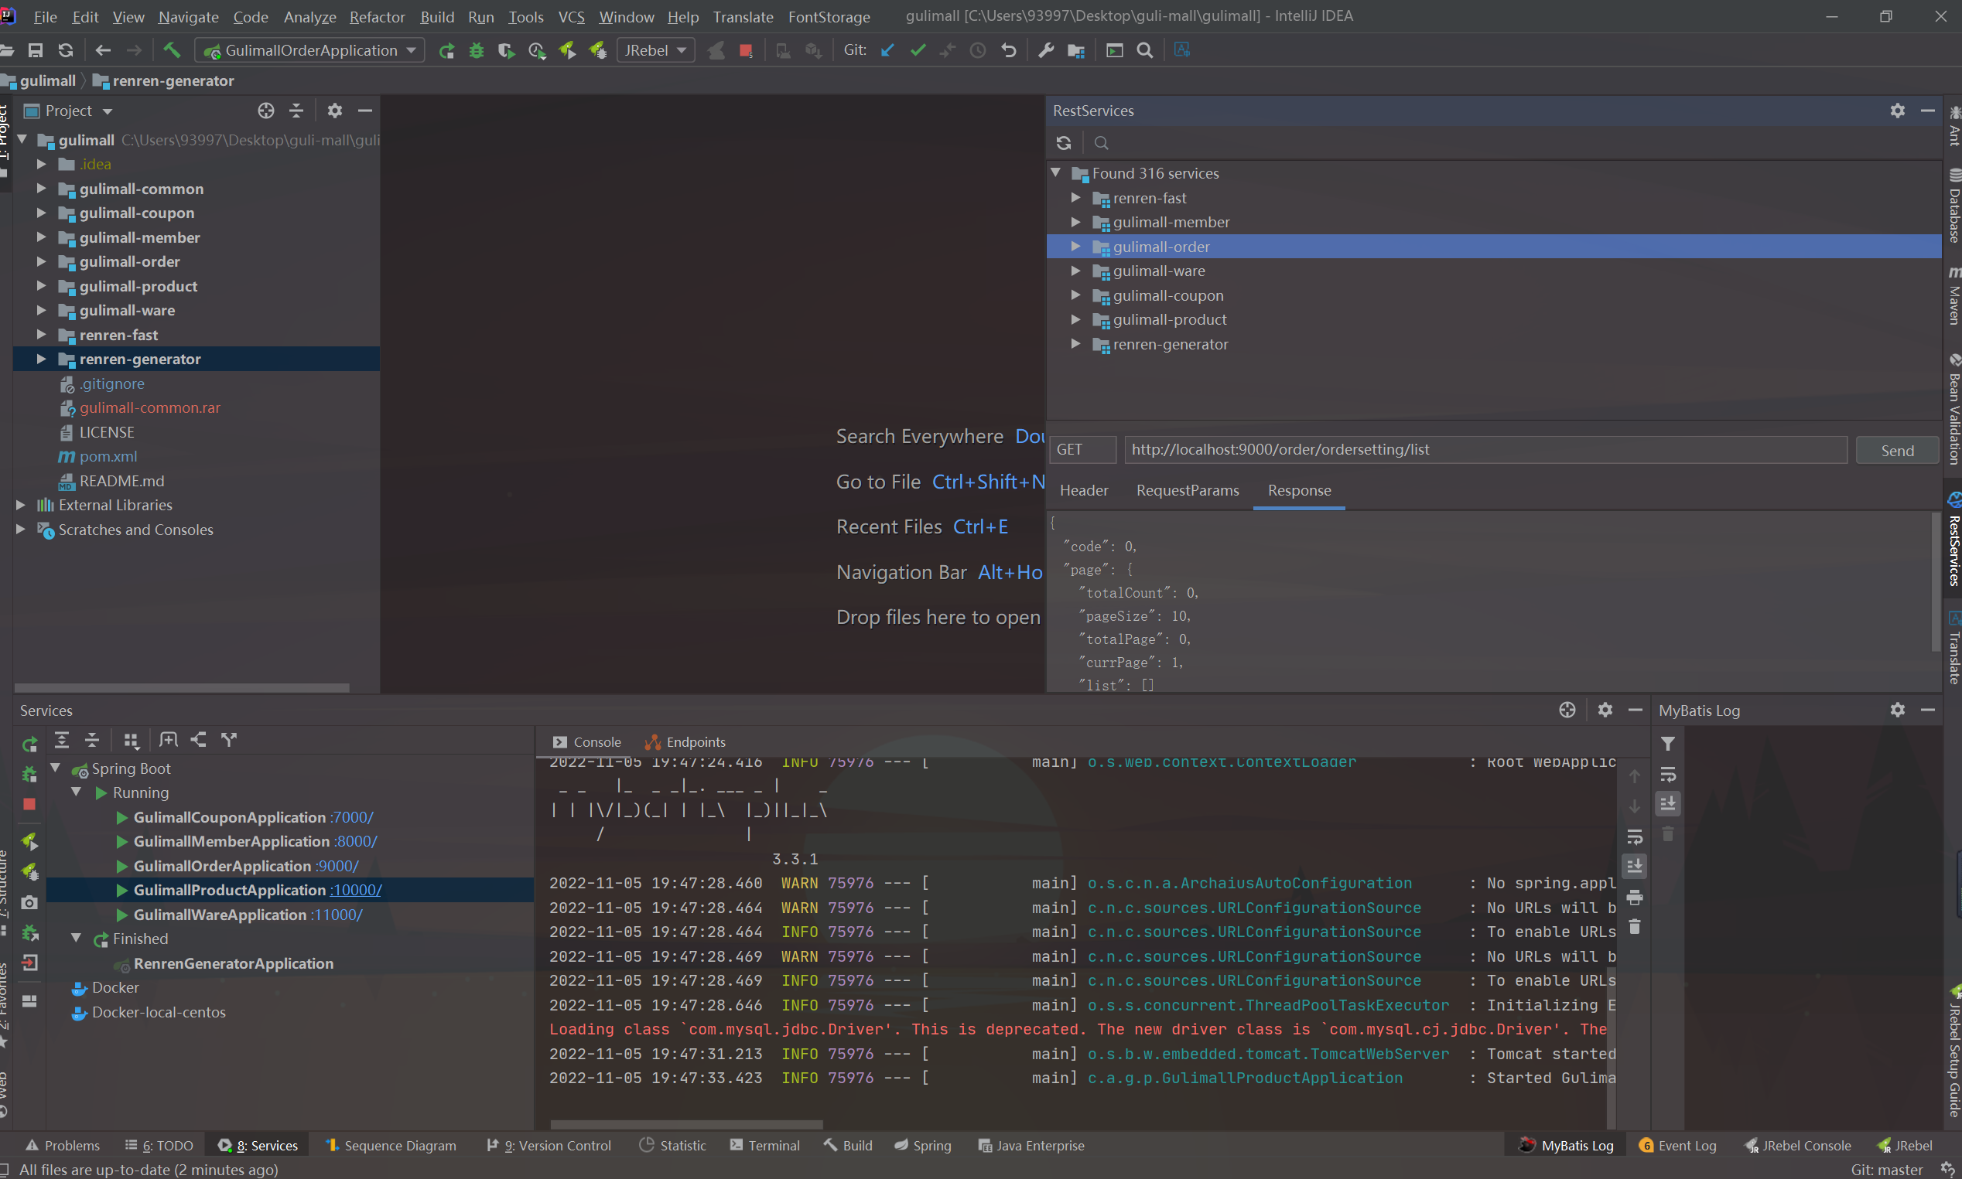The height and width of the screenshot is (1179, 1962).
Task: Click the Save All toolbar icon
Action: 35,50
